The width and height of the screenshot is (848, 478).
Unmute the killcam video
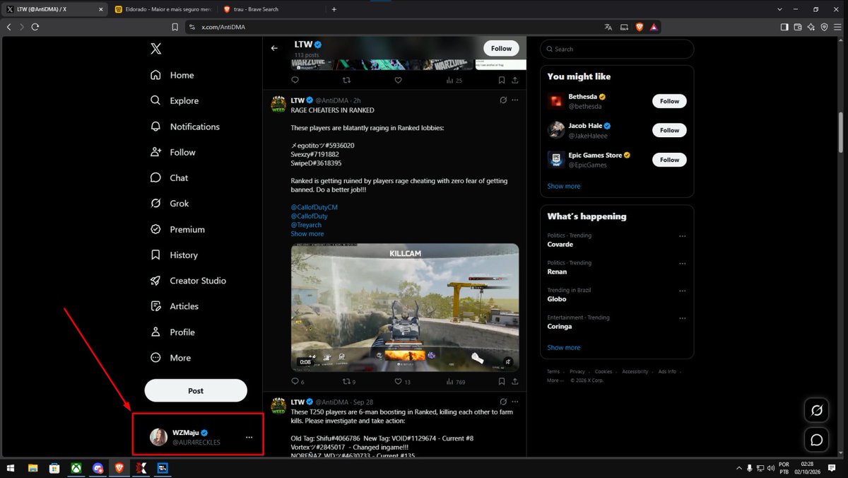[x=507, y=361]
